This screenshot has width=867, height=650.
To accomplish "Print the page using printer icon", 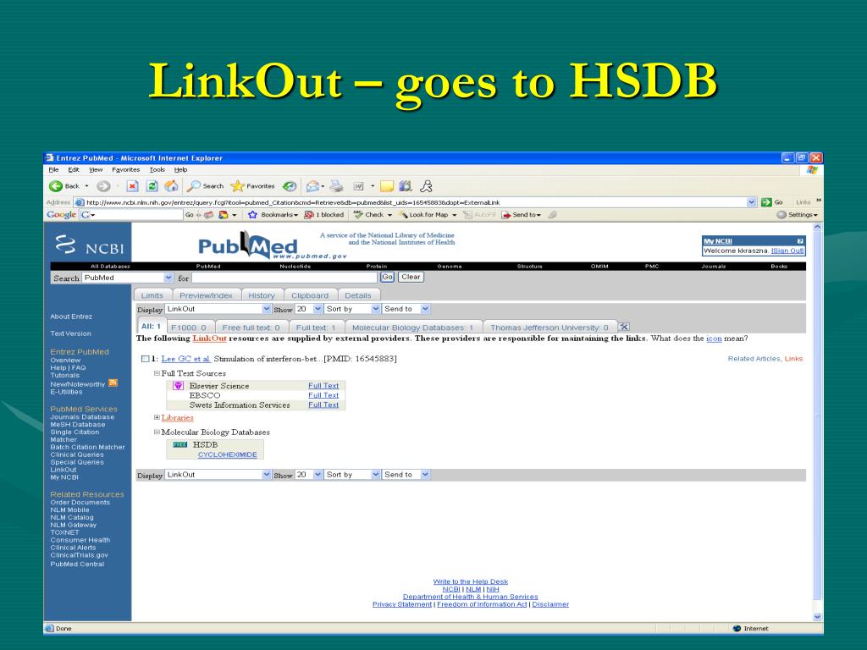I will click(336, 186).
